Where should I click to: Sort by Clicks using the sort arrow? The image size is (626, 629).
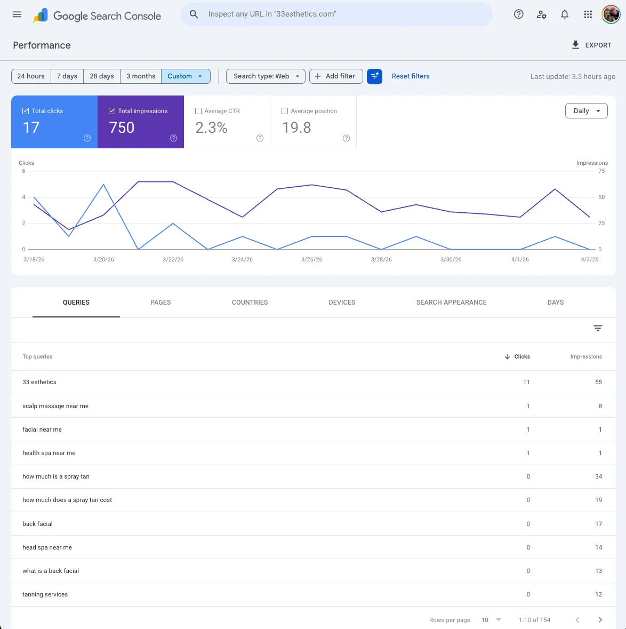click(x=508, y=356)
